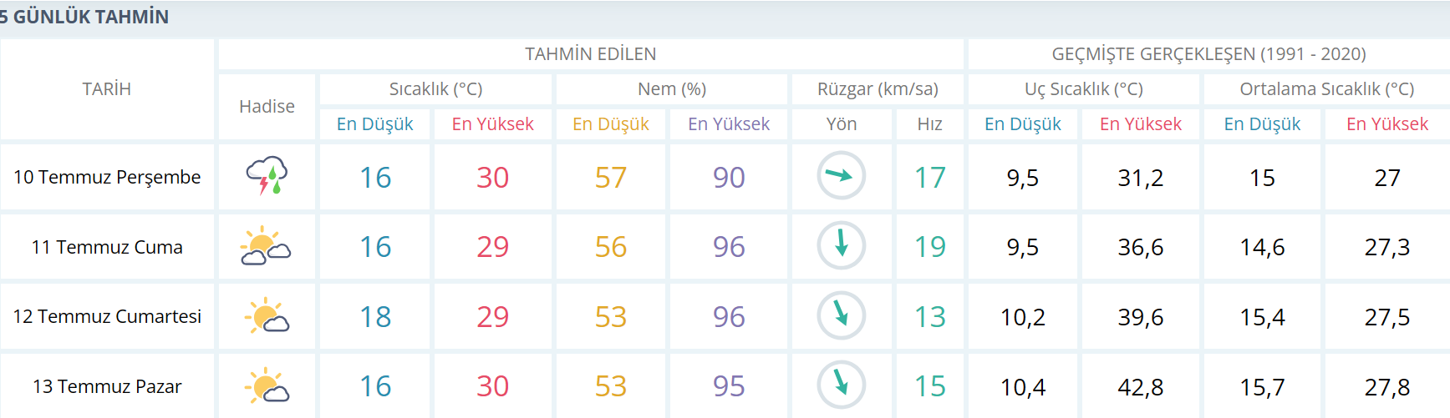Select the 10 Temmuz Perşembe date cell

coord(107,177)
